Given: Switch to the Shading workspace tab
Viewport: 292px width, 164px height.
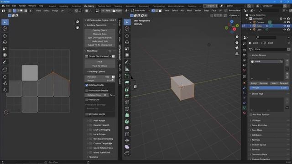Looking at the screenshot, I should pyautogui.click(x=118, y=6).
